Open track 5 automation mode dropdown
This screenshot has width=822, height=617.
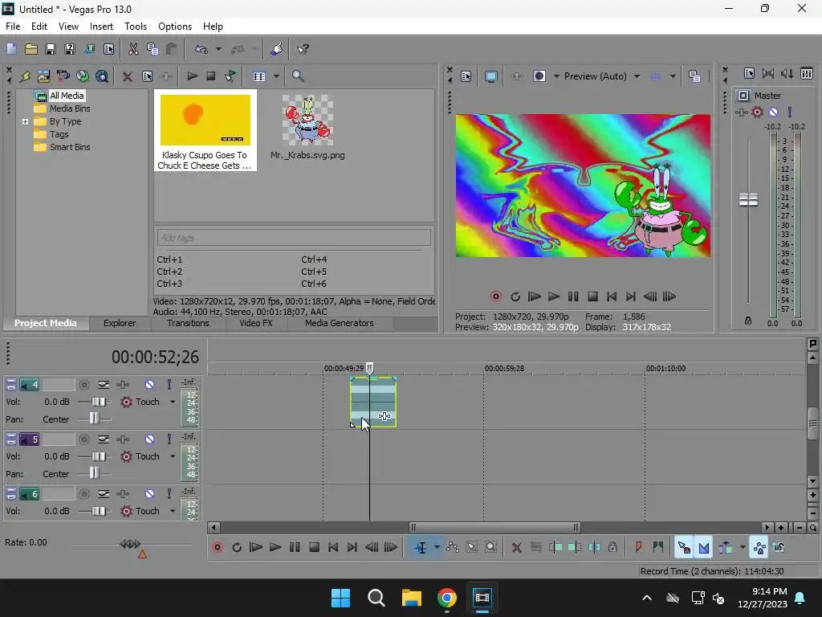coord(173,456)
